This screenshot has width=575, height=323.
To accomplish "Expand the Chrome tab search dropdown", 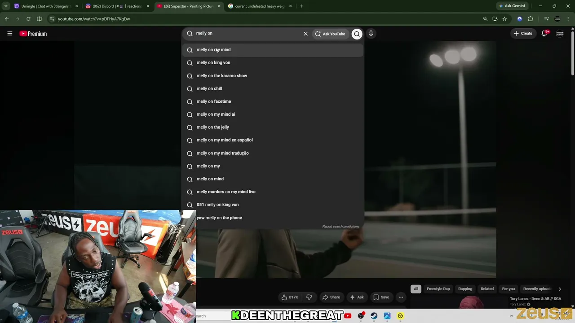I will [x=6, y=6].
